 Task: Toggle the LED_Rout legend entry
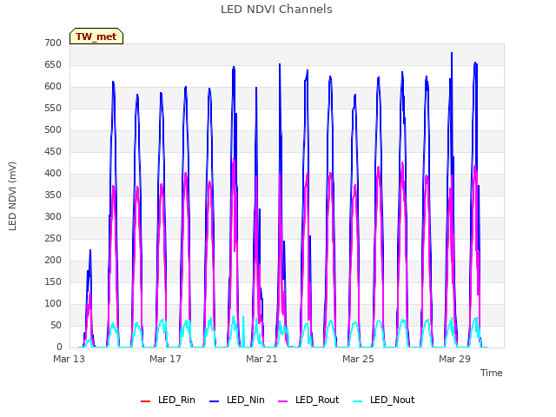(308, 400)
